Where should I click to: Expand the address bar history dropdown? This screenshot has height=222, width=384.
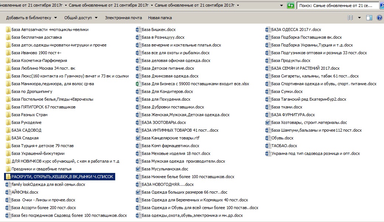282,6
